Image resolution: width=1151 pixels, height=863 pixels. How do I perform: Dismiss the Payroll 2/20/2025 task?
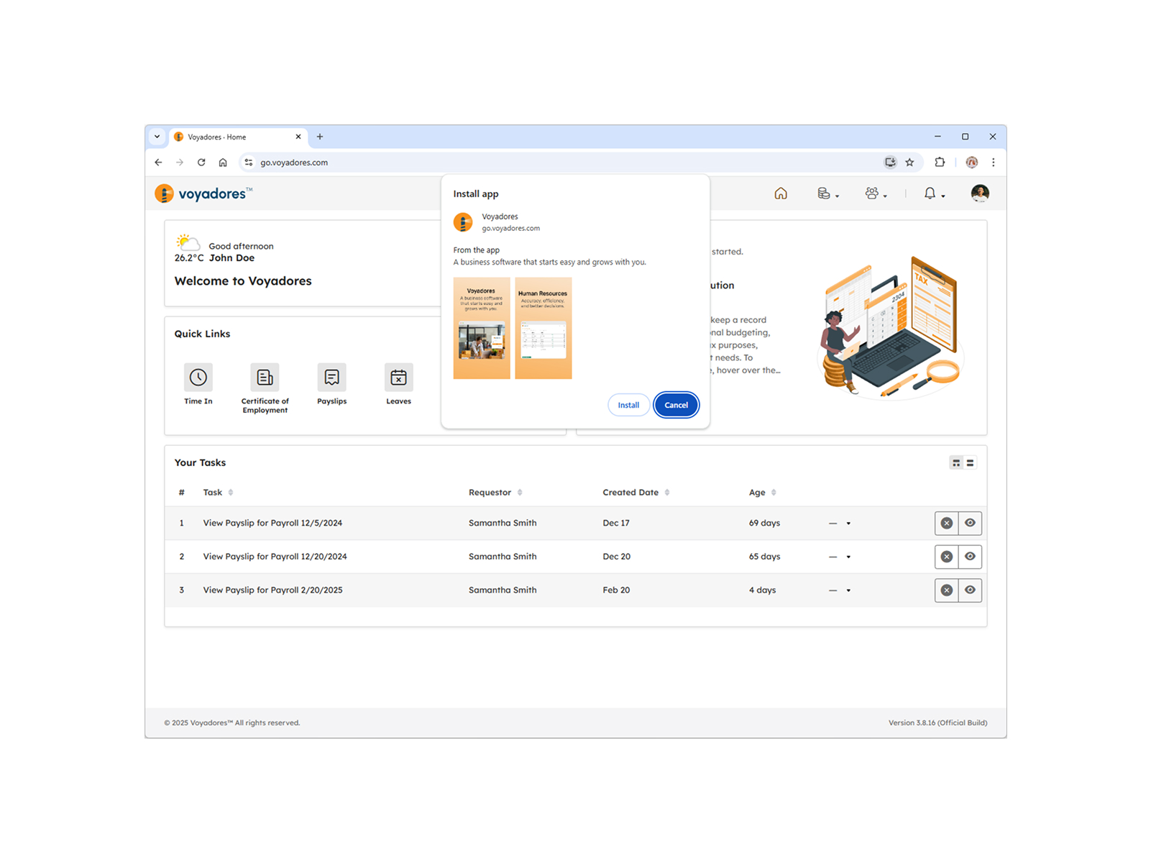pyautogui.click(x=947, y=590)
